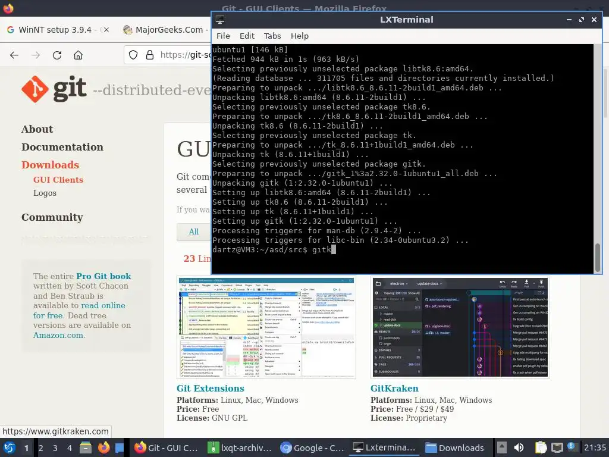Follow the read online for free link
Viewport: 609px width, 457px height.
(x=79, y=310)
